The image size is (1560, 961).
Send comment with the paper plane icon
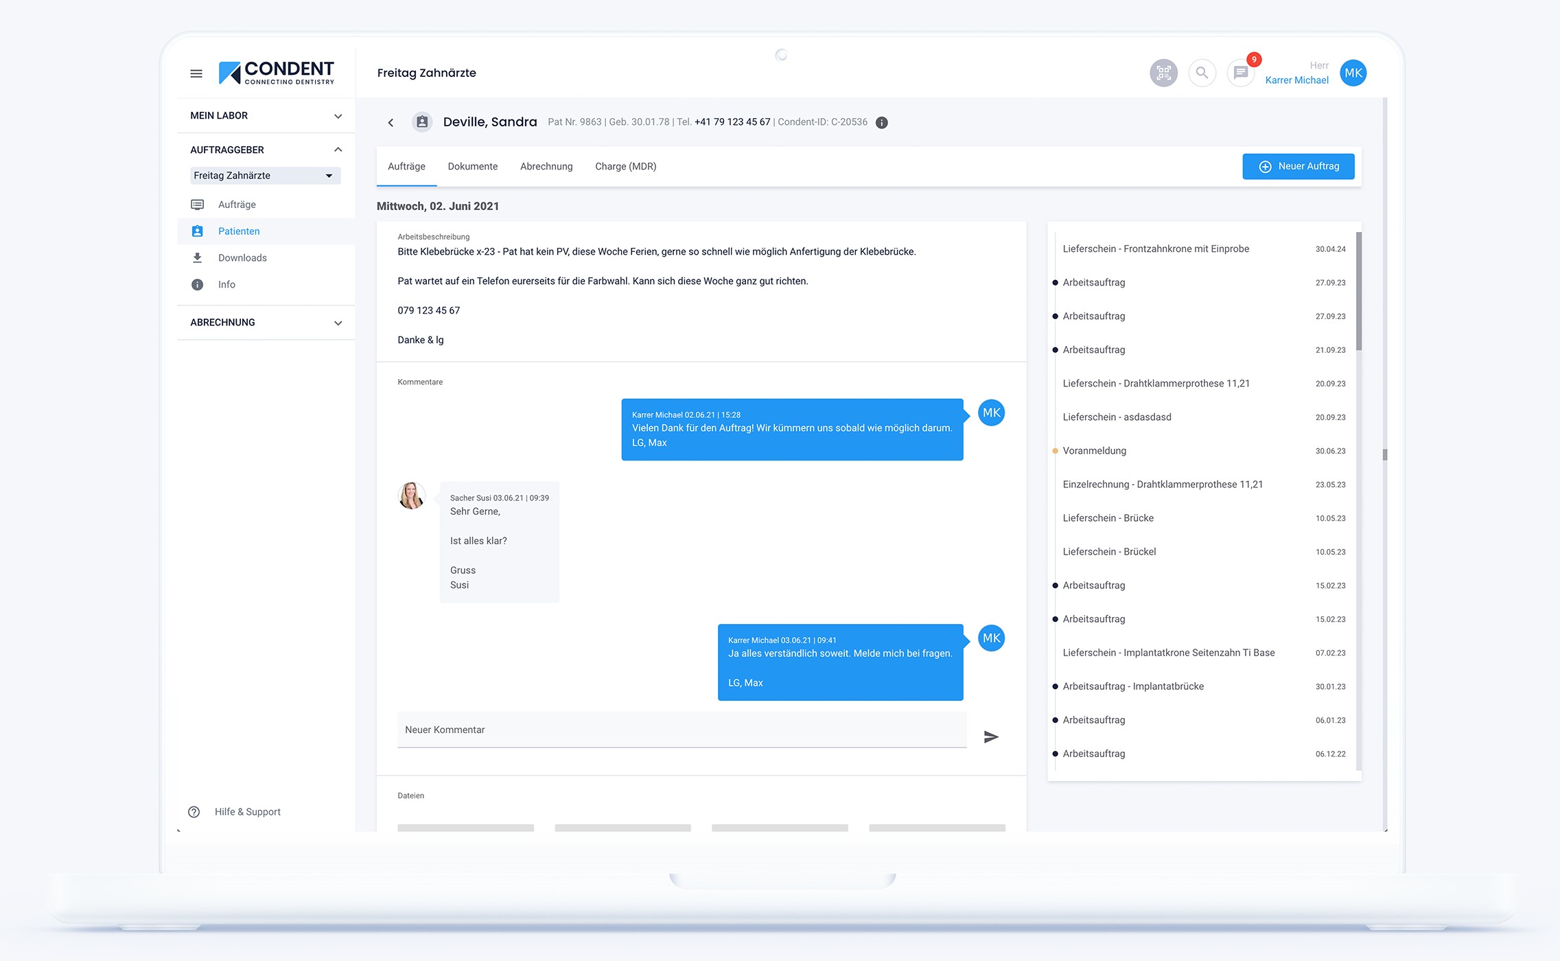tap(991, 736)
